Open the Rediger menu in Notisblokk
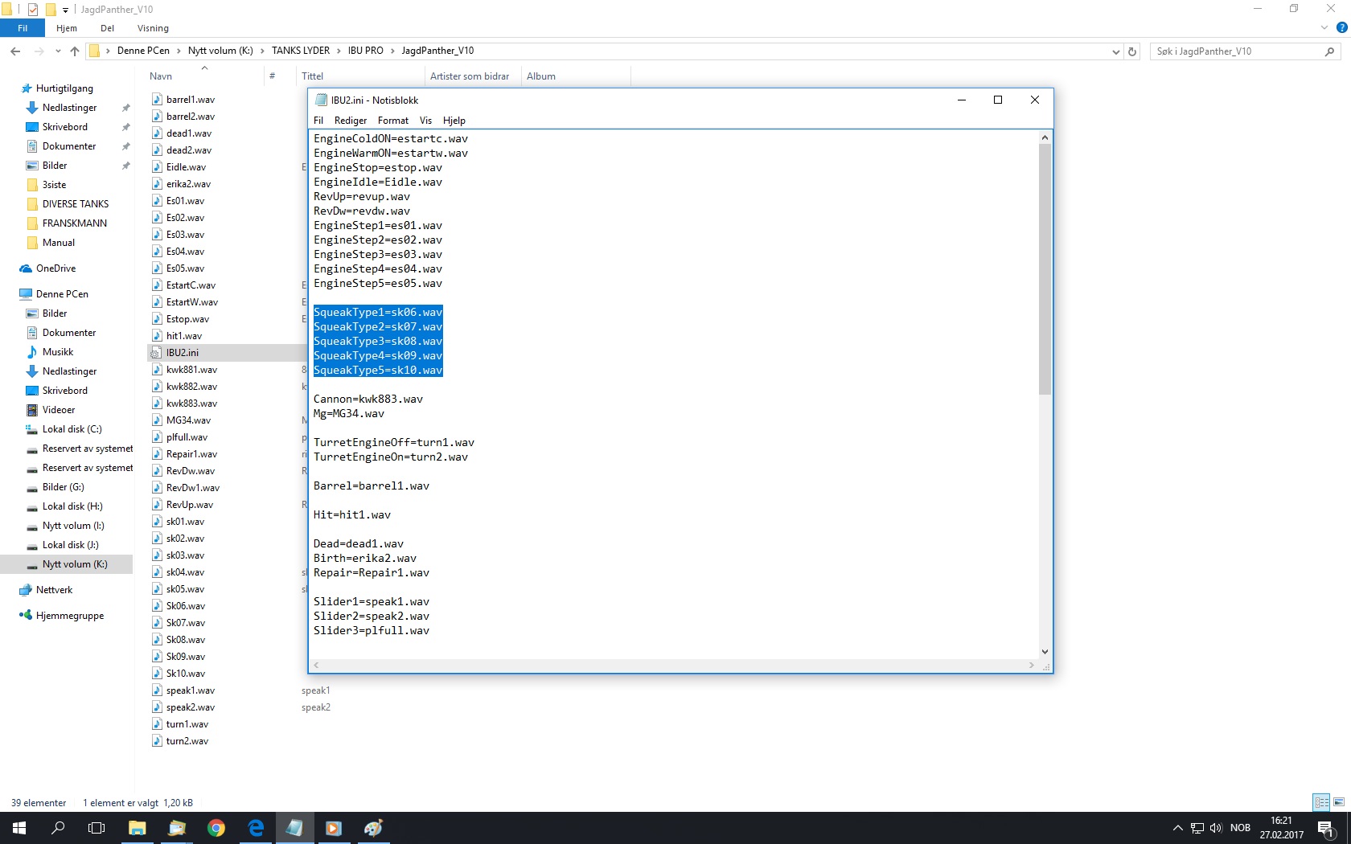This screenshot has width=1351, height=844. [x=350, y=121]
